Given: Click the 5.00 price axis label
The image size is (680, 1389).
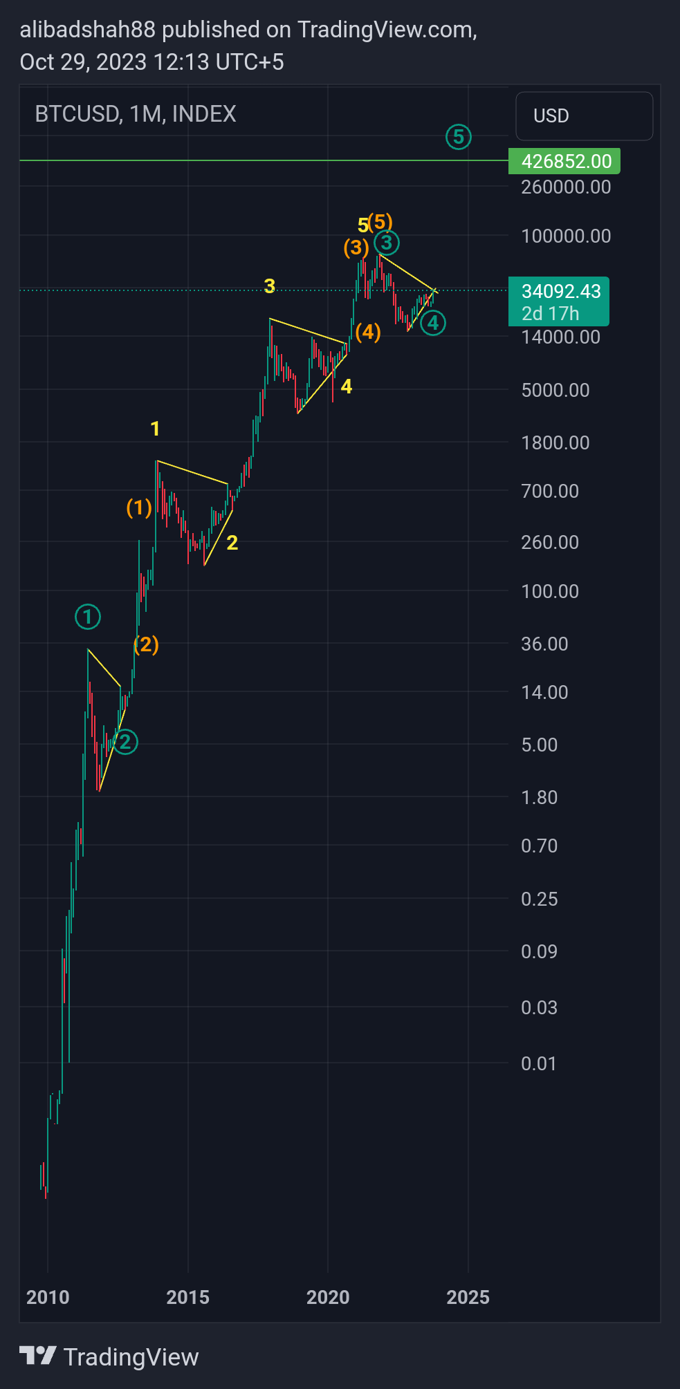Looking at the screenshot, I should 539,745.
